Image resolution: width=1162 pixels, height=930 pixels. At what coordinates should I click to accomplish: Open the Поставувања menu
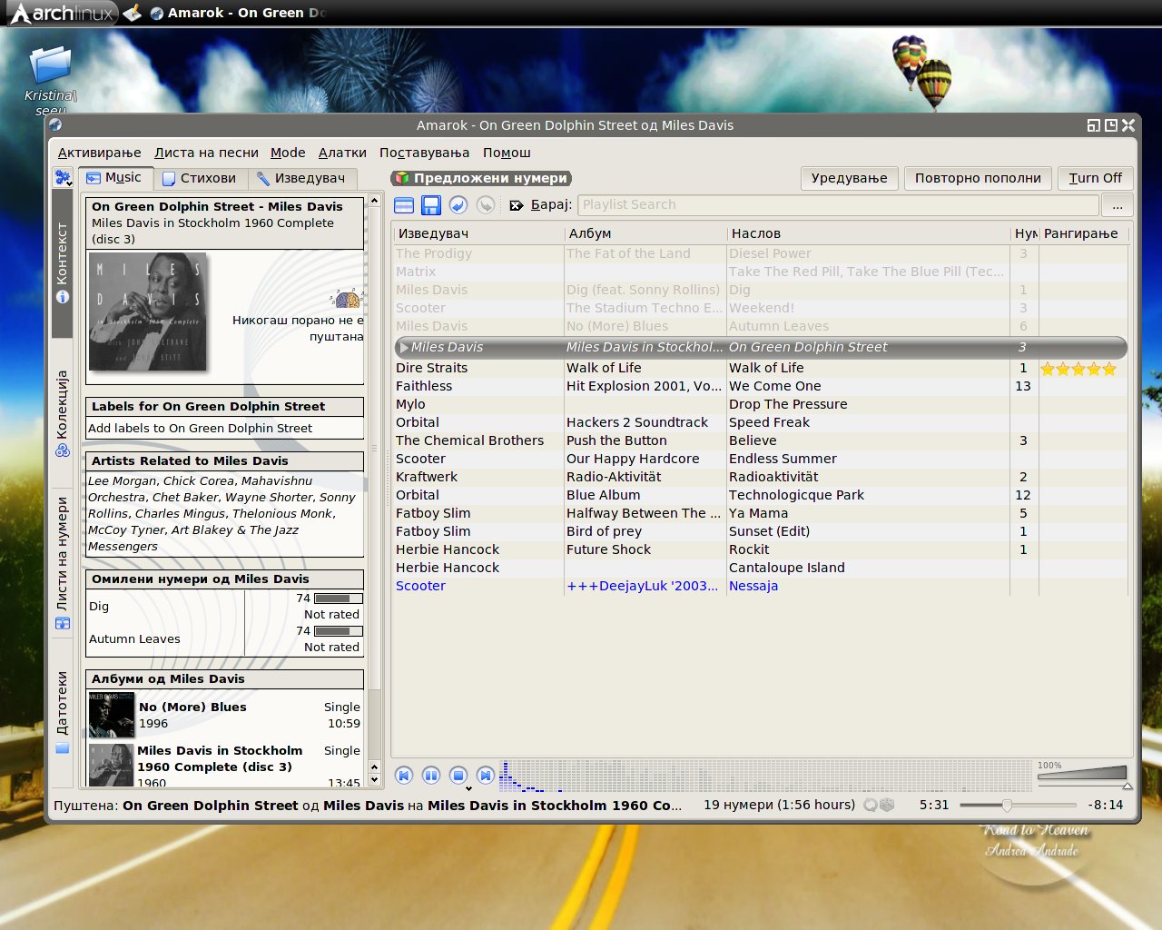tap(424, 153)
